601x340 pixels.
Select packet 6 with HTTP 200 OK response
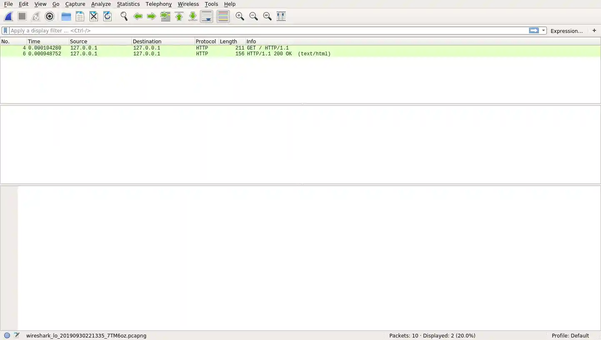(x=167, y=54)
